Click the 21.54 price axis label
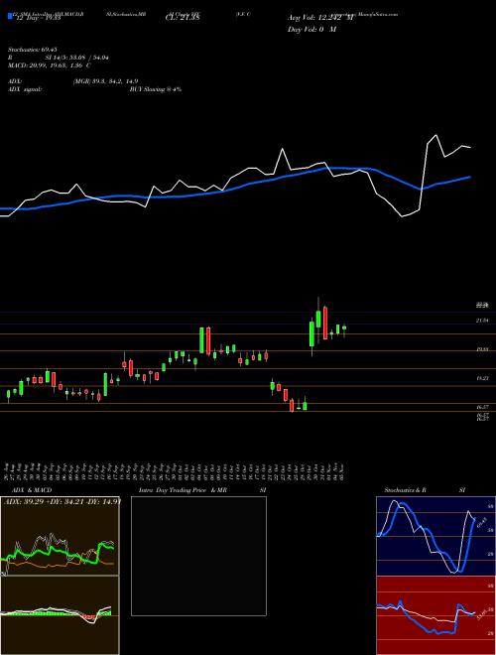Screen dimensions: 496x655 click(483, 321)
